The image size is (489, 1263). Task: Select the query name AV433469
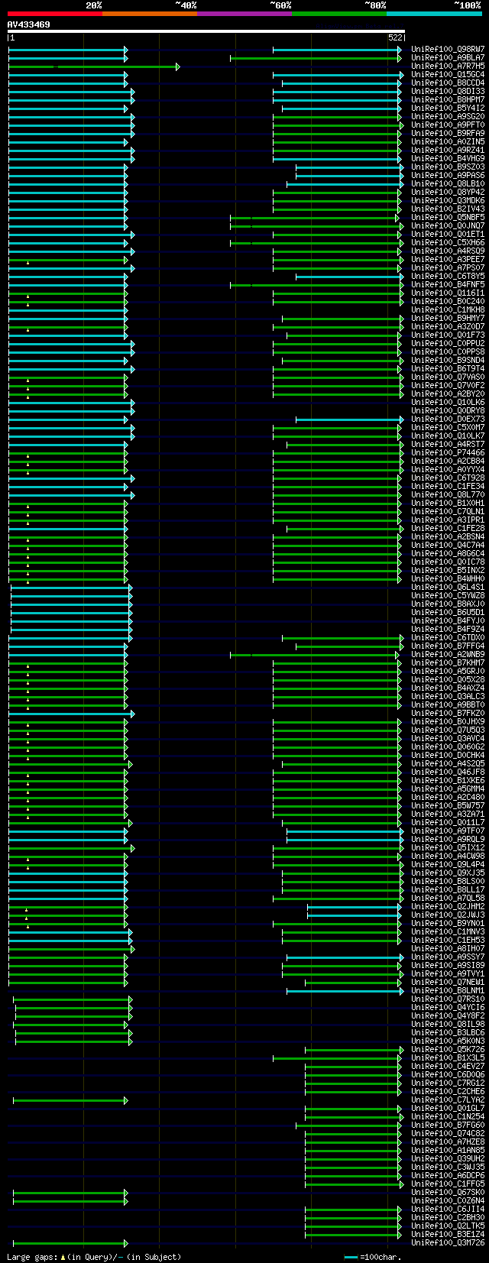coord(29,24)
